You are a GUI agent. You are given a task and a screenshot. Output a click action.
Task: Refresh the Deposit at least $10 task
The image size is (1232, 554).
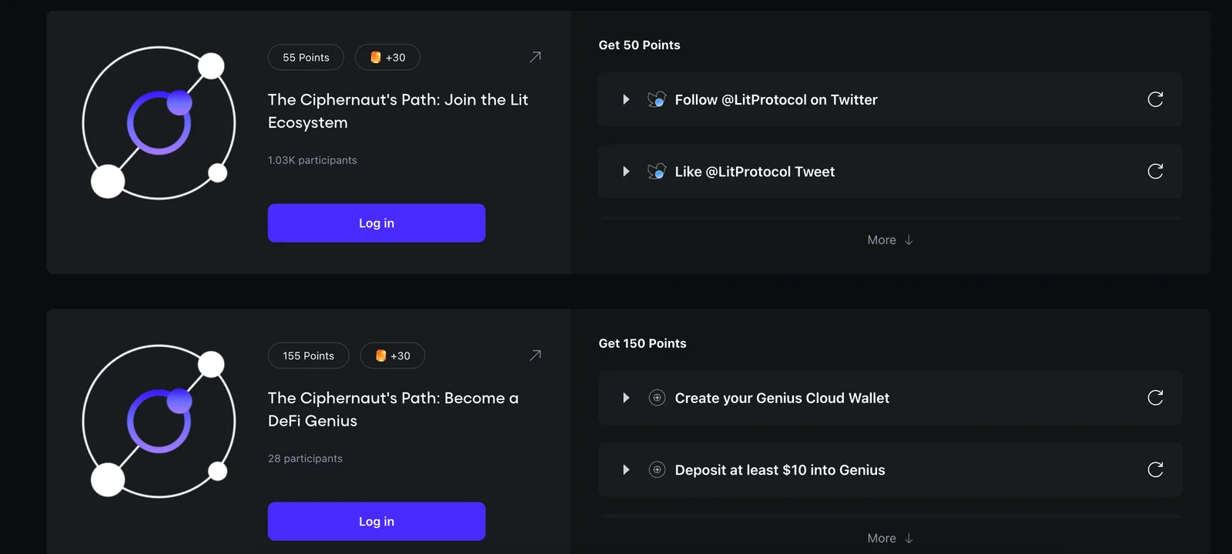[x=1155, y=469]
